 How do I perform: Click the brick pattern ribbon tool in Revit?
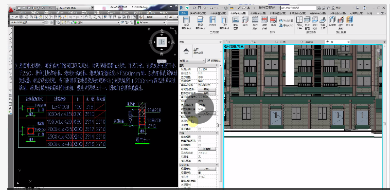click(x=255, y=23)
